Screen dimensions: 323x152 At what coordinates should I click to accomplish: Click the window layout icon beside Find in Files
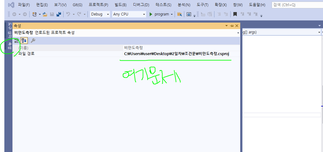pyautogui.click(x=189, y=14)
